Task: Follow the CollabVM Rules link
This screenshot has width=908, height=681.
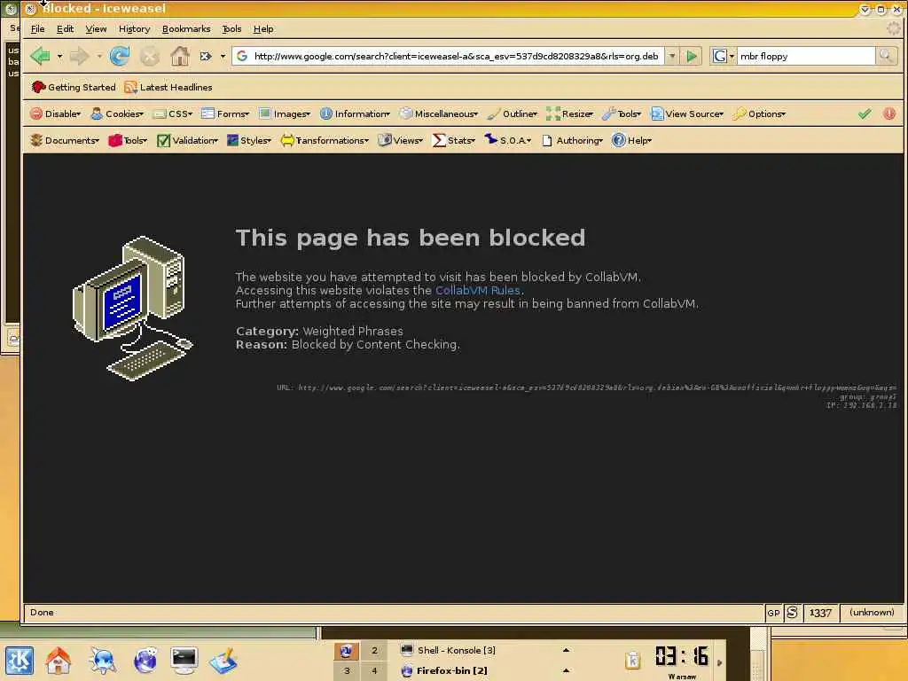Action: point(478,291)
